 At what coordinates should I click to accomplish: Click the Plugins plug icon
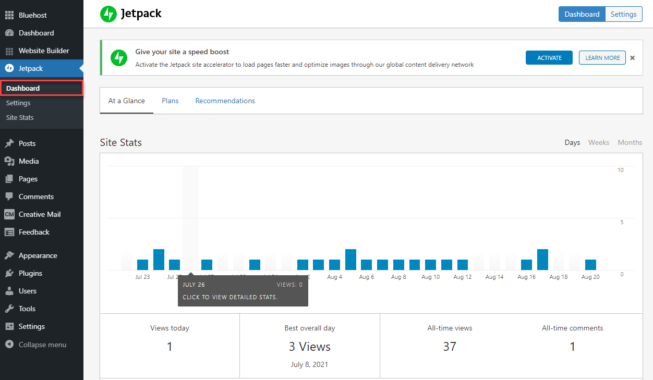click(9, 273)
